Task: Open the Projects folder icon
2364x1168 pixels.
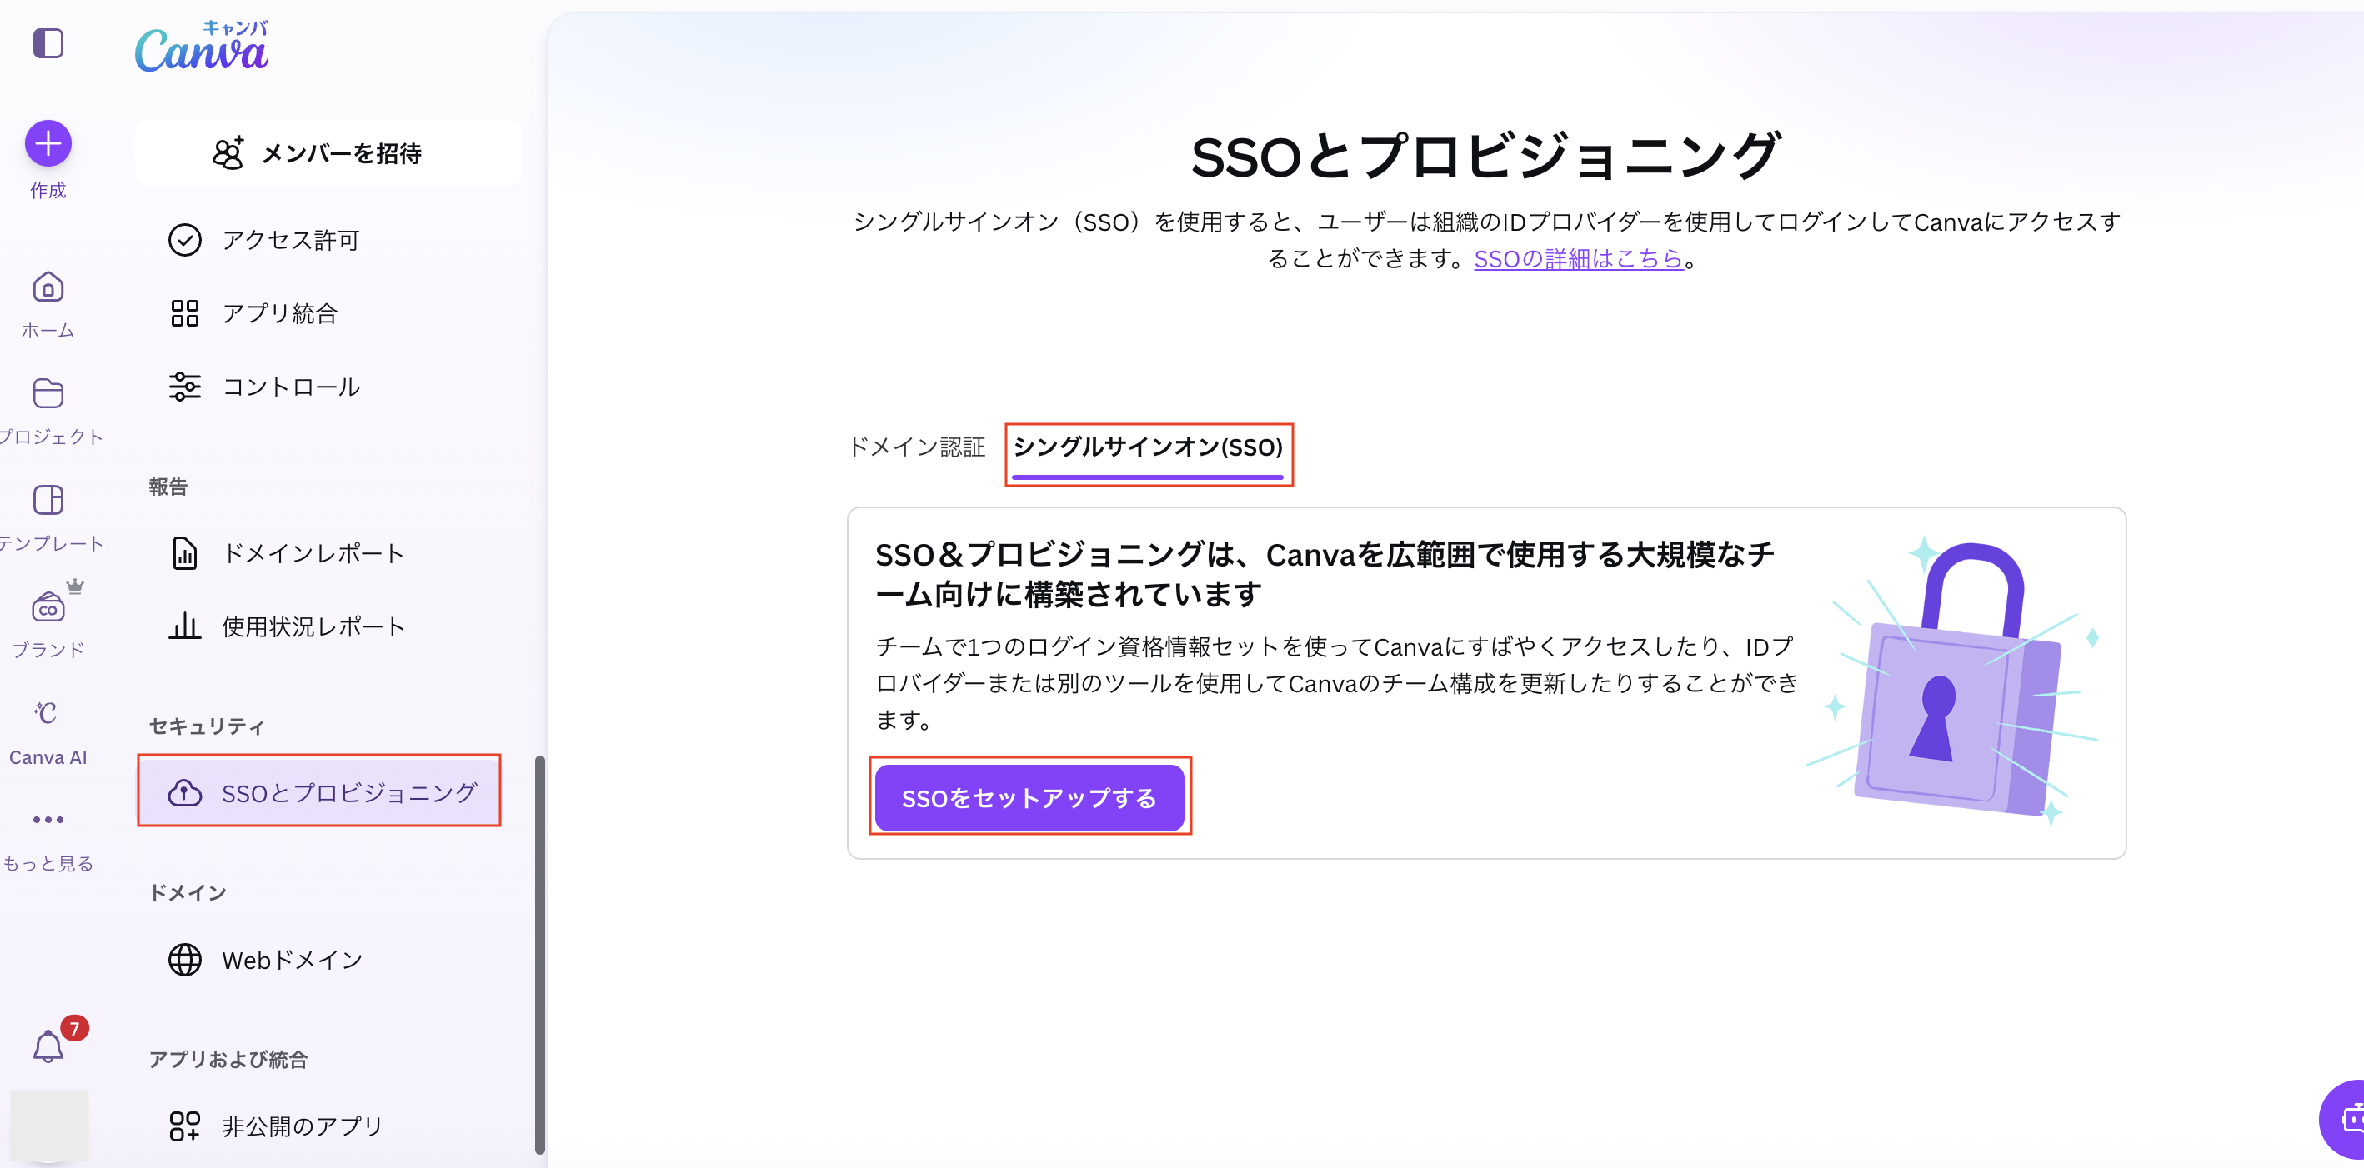Action: [48, 393]
